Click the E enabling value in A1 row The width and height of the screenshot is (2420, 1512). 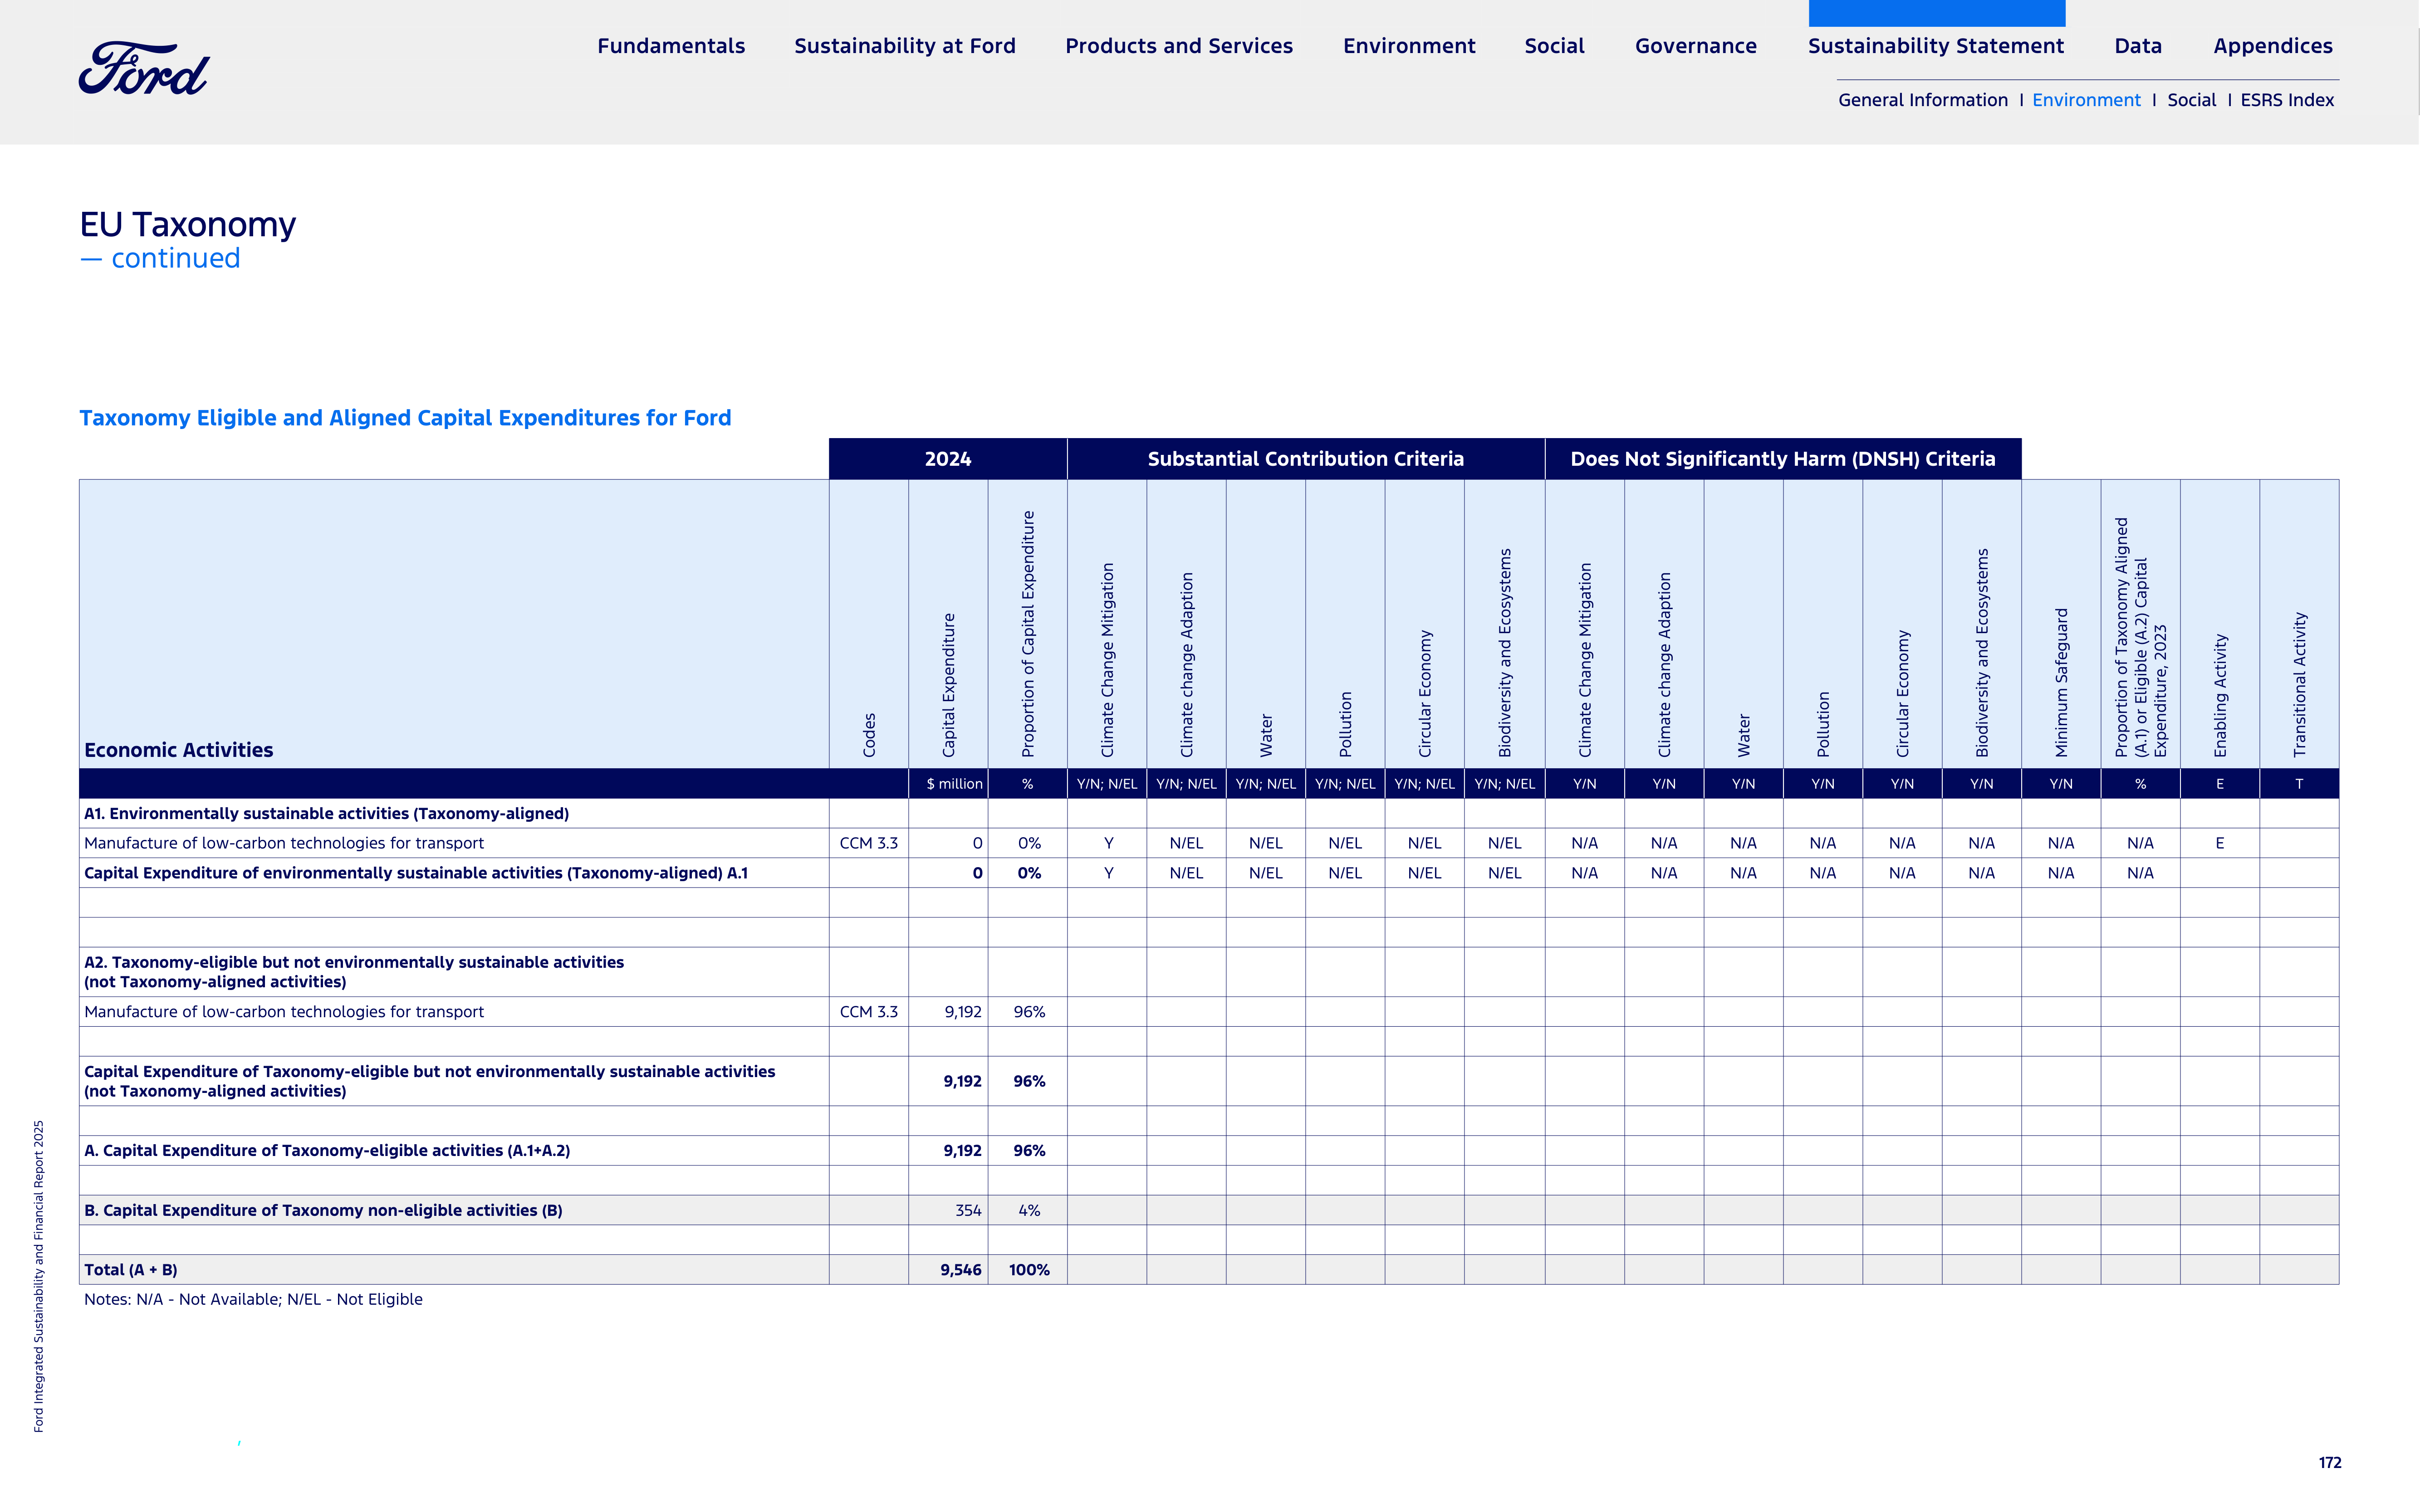tap(2219, 843)
